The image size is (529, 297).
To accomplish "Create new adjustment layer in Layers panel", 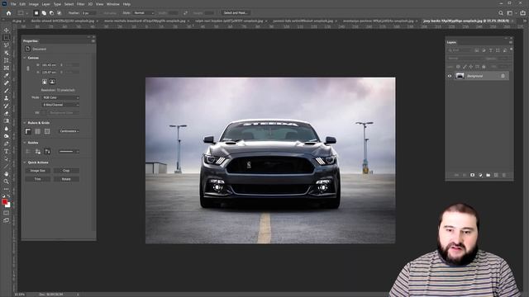I will click(480, 175).
